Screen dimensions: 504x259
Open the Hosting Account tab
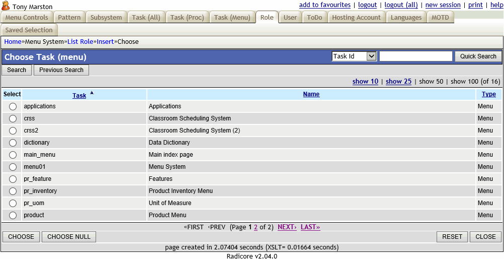[x=356, y=17]
